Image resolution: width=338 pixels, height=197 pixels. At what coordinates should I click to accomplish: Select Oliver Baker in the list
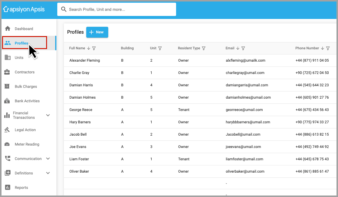click(x=79, y=171)
